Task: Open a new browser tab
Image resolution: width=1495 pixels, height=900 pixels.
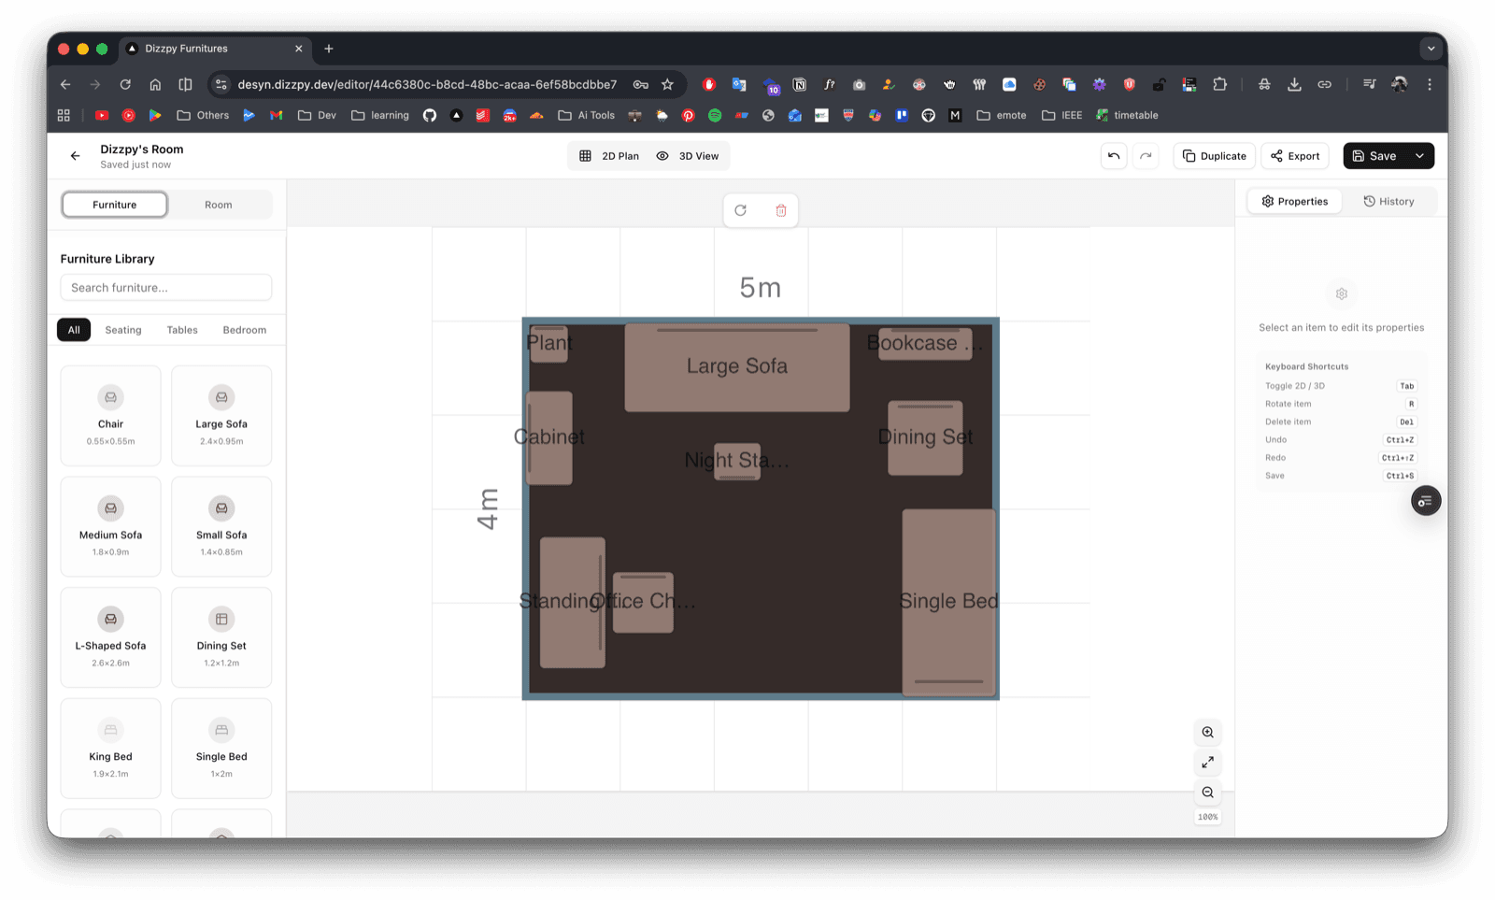Action: point(329,49)
